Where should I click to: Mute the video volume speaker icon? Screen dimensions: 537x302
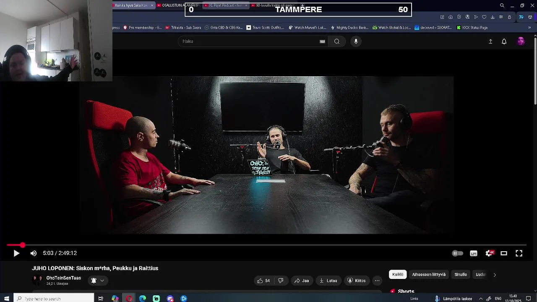tap(34, 253)
